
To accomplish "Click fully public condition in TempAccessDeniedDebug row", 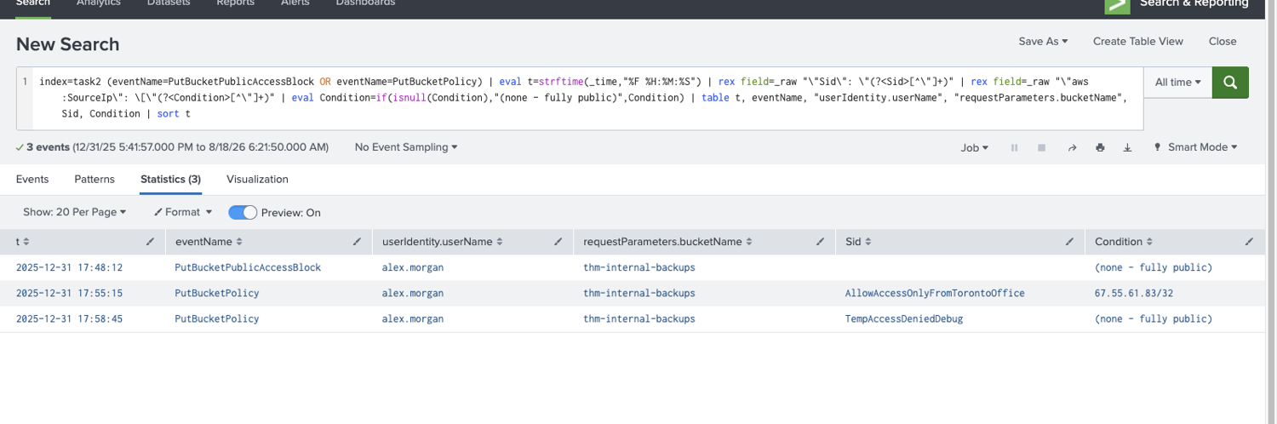I will [x=1154, y=318].
